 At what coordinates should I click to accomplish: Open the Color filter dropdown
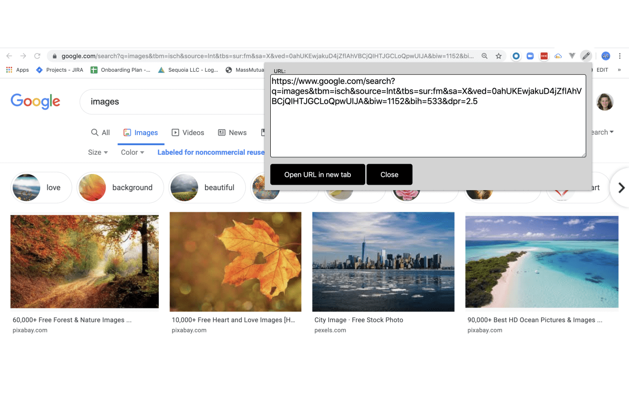click(132, 152)
